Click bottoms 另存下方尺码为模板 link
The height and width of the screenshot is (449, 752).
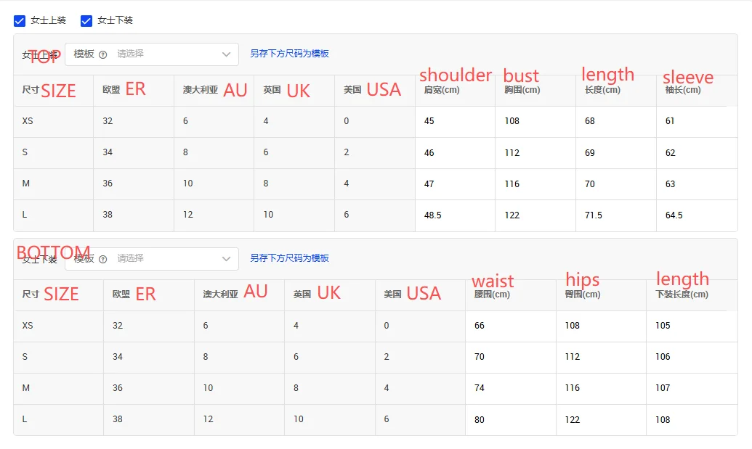289,258
